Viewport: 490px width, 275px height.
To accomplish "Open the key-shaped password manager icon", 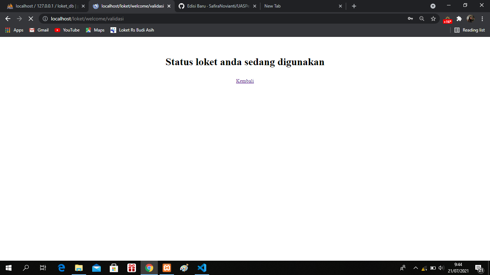I will pos(410,19).
